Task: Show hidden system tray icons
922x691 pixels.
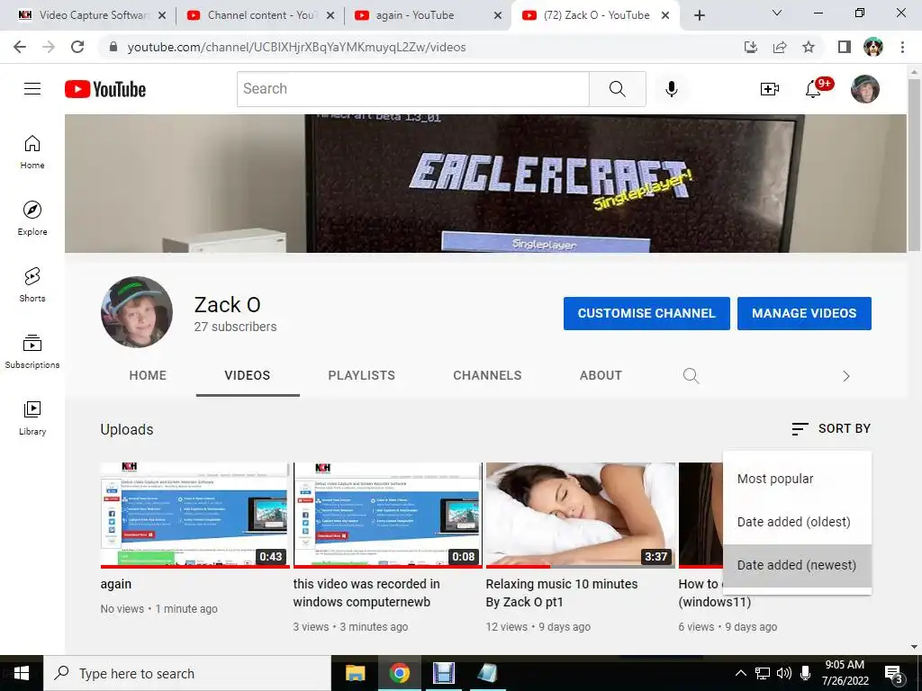Action: tap(741, 673)
